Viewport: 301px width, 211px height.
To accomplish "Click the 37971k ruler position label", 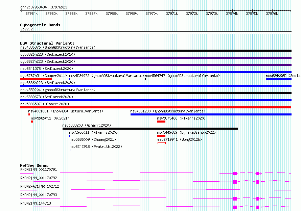I will [x=172, y=14].
